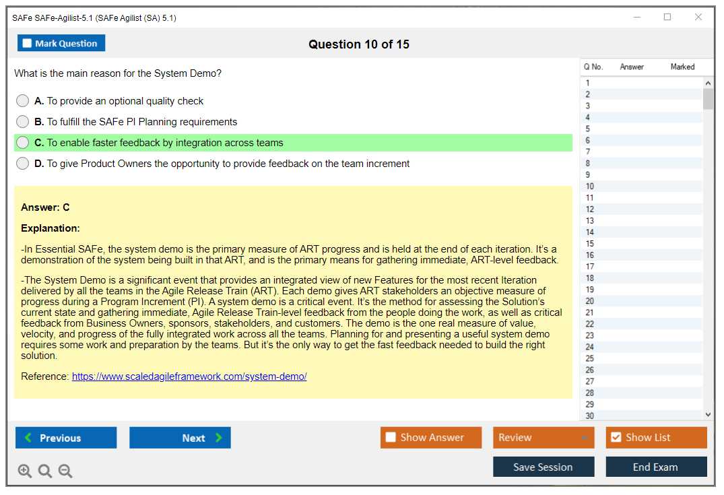
Task: Click the Answer column header
Action: (632, 67)
